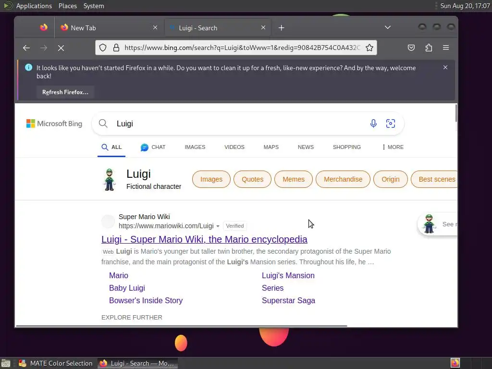Open SHOPPING results tab

[x=347, y=147]
